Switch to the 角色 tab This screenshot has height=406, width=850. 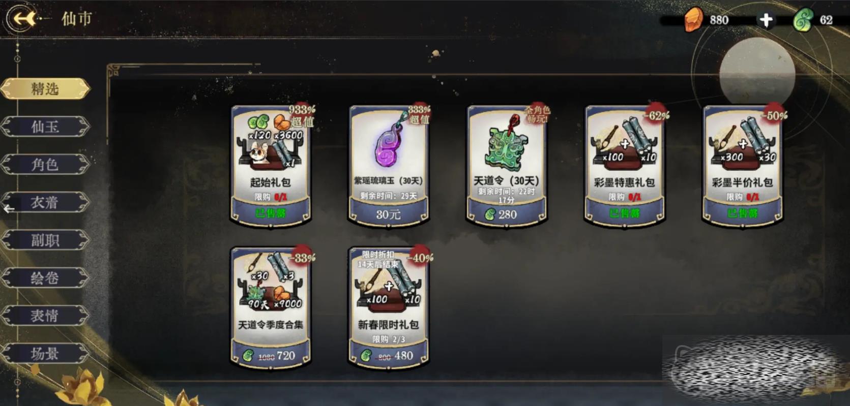pyautogui.click(x=45, y=165)
